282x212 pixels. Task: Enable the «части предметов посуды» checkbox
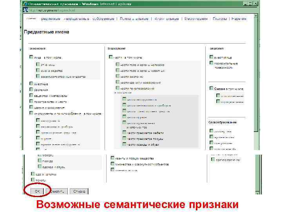pyautogui.click(x=124, y=138)
